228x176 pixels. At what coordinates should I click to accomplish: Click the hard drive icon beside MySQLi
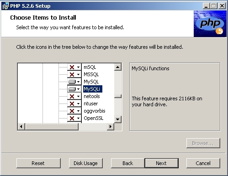72,89
